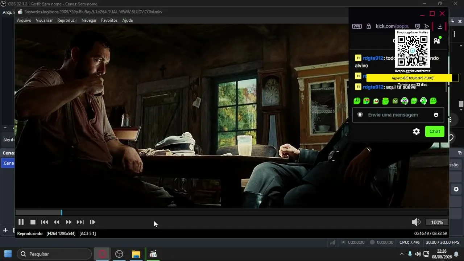464x261 pixels.
Task: Open the Windows Start menu
Action: click(8, 254)
